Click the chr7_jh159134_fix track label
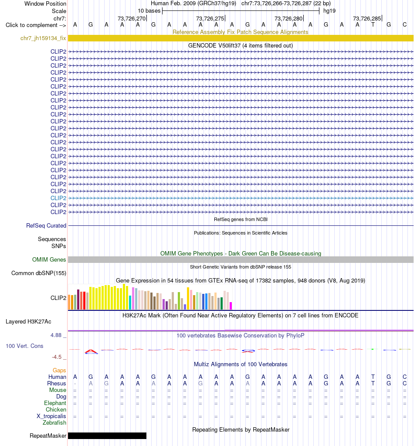The height and width of the screenshot is (446, 414). point(43,38)
